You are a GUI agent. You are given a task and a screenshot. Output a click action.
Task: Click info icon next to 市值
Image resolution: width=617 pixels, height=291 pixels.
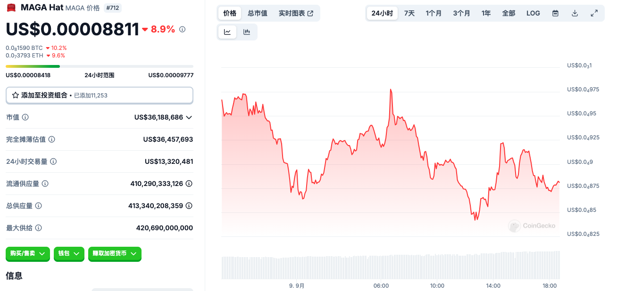(x=25, y=117)
